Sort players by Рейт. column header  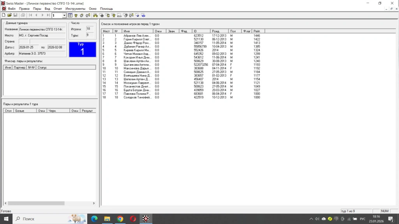(x=258, y=31)
